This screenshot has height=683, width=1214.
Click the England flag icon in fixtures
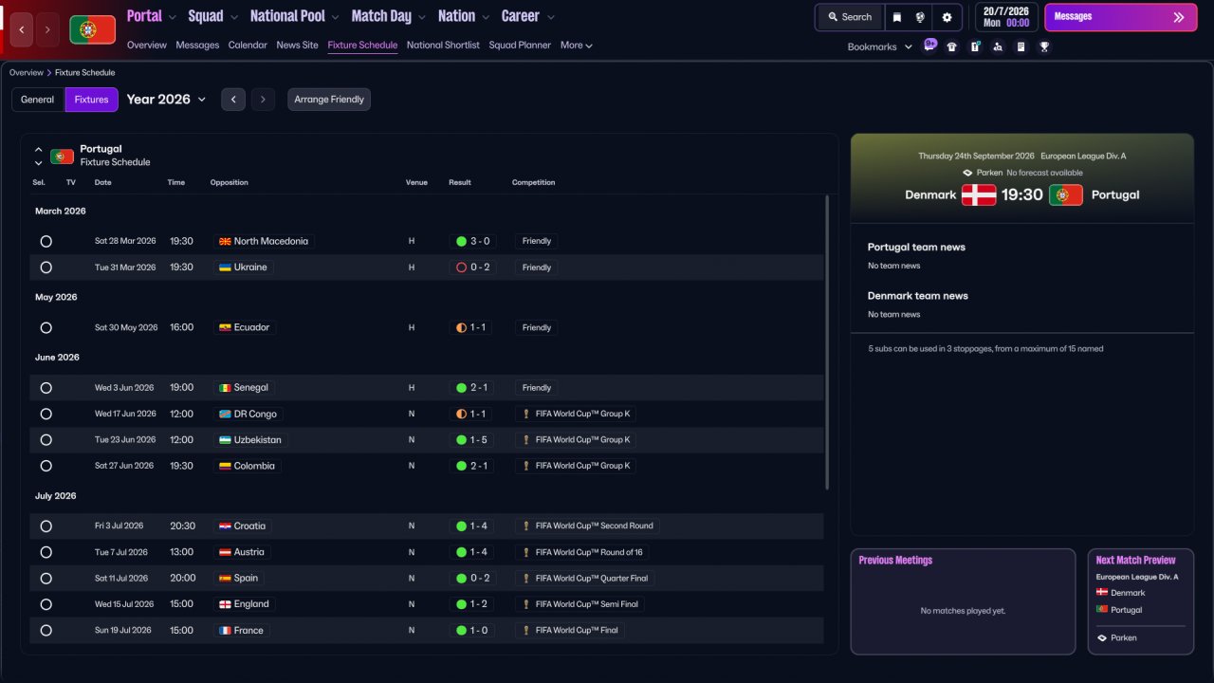point(225,604)
